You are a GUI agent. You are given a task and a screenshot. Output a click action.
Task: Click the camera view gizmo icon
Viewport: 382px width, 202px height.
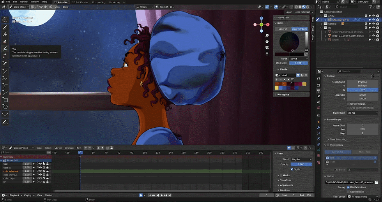pyautogui.click(x=267, y=48)
